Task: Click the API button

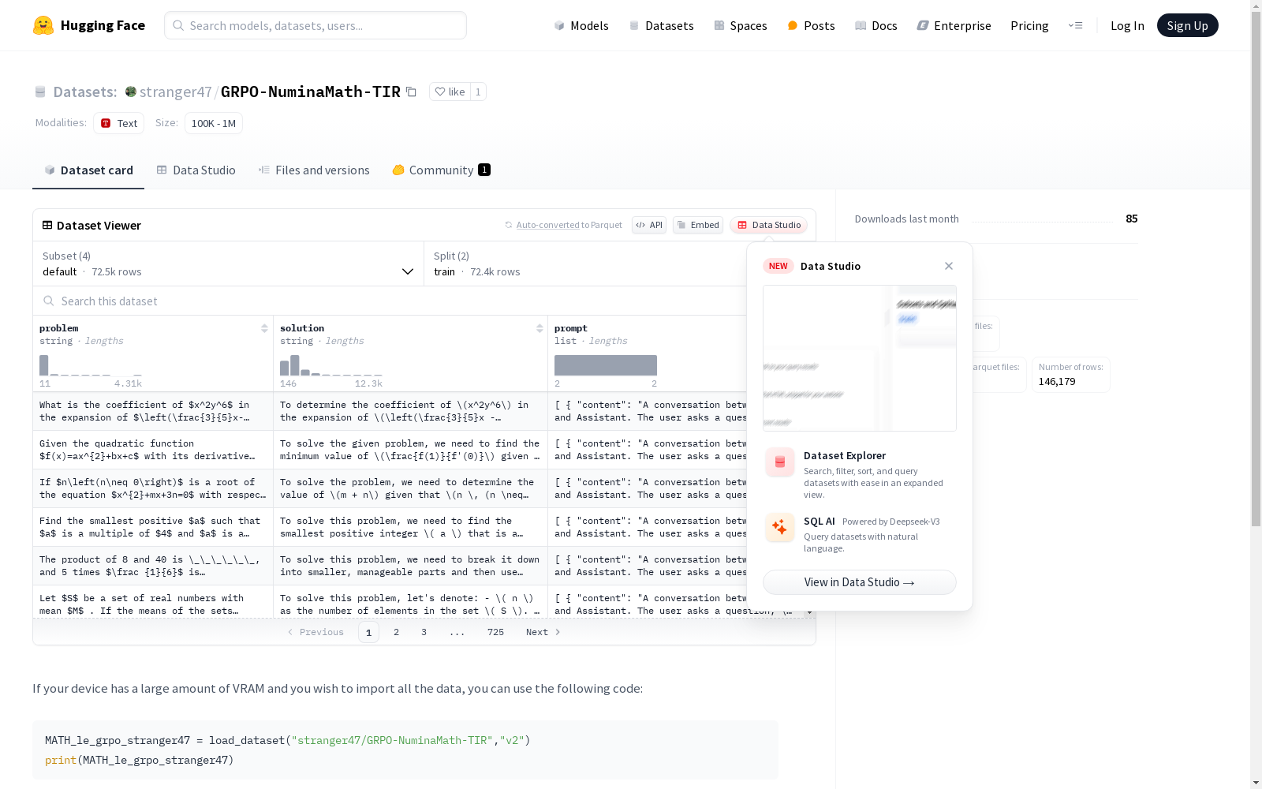Action: (649, 225)
